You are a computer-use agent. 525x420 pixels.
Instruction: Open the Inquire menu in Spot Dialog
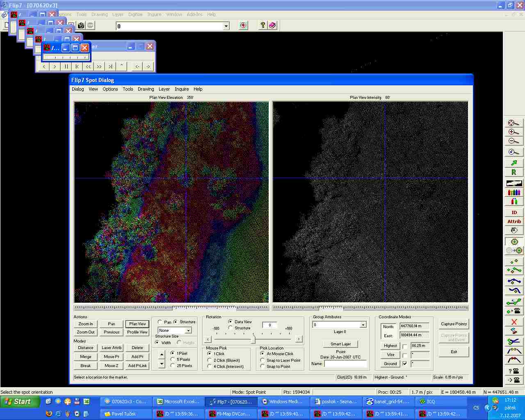point(182,89)
